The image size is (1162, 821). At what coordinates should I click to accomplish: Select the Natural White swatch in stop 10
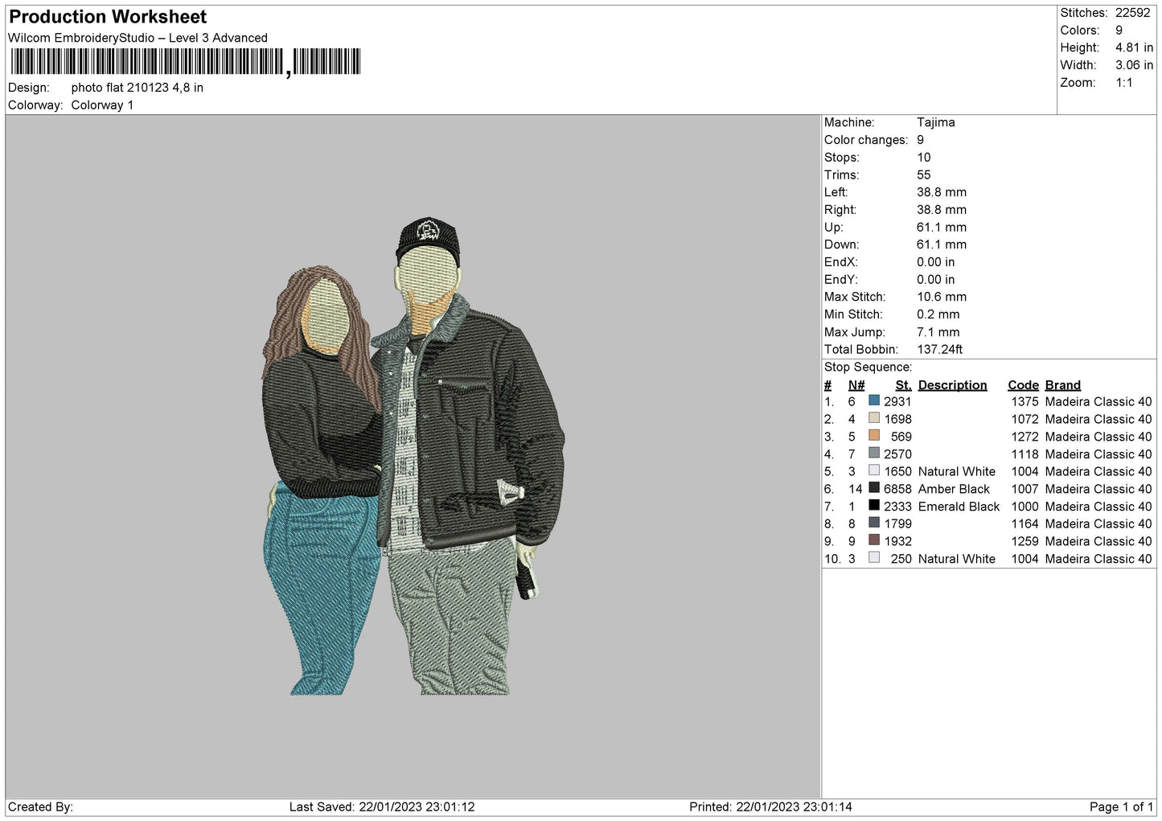point(874,558)
